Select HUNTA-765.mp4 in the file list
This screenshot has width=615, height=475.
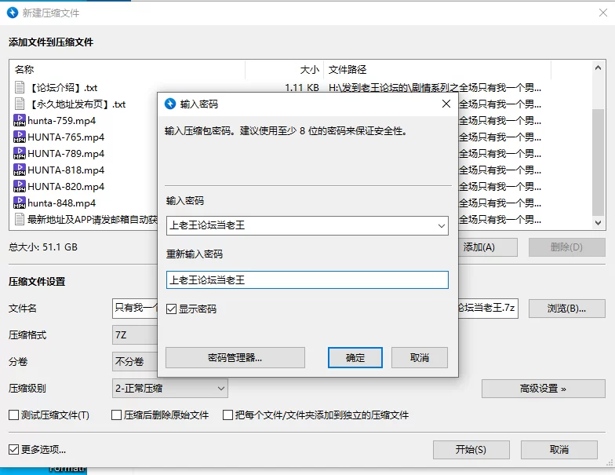(x=66, y=137)
